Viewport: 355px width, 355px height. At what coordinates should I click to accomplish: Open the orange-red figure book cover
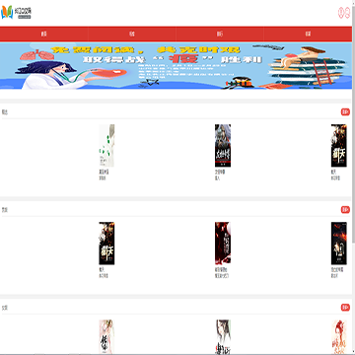[x=339, y=337]
